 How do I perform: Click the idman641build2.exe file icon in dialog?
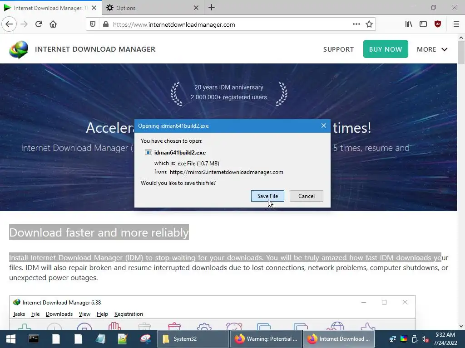pyautogui.click(x=148, y=152)
